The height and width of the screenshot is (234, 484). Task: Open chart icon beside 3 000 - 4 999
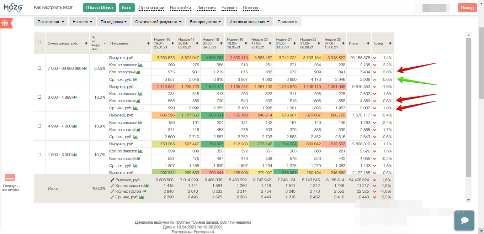[x=75, y=97]
